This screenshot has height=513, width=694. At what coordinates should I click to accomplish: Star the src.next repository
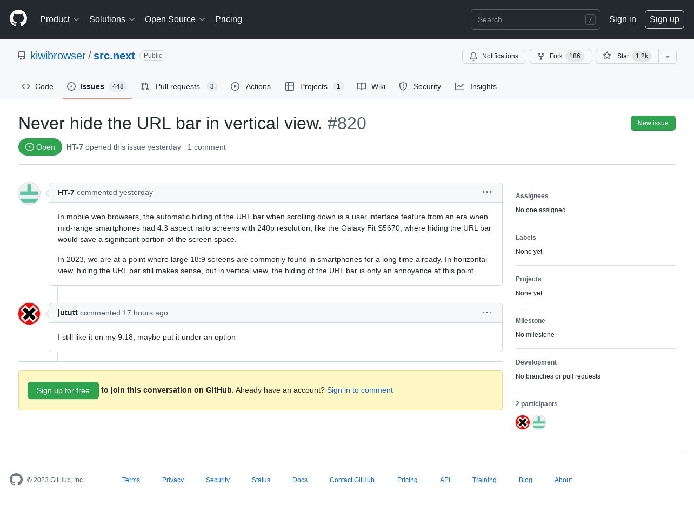click(x=627, y=56)
